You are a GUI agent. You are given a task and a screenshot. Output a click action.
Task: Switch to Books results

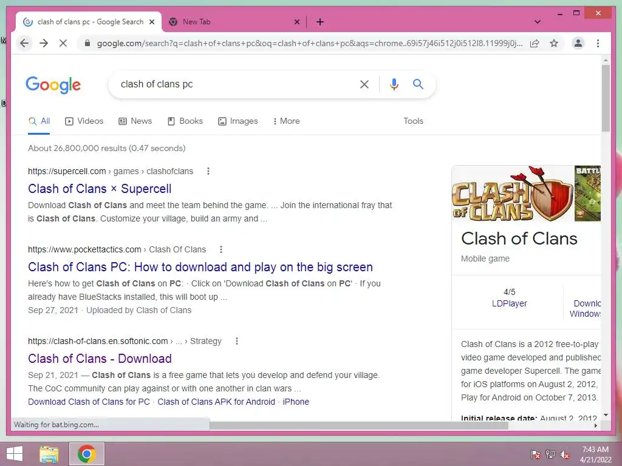point(185,121)
